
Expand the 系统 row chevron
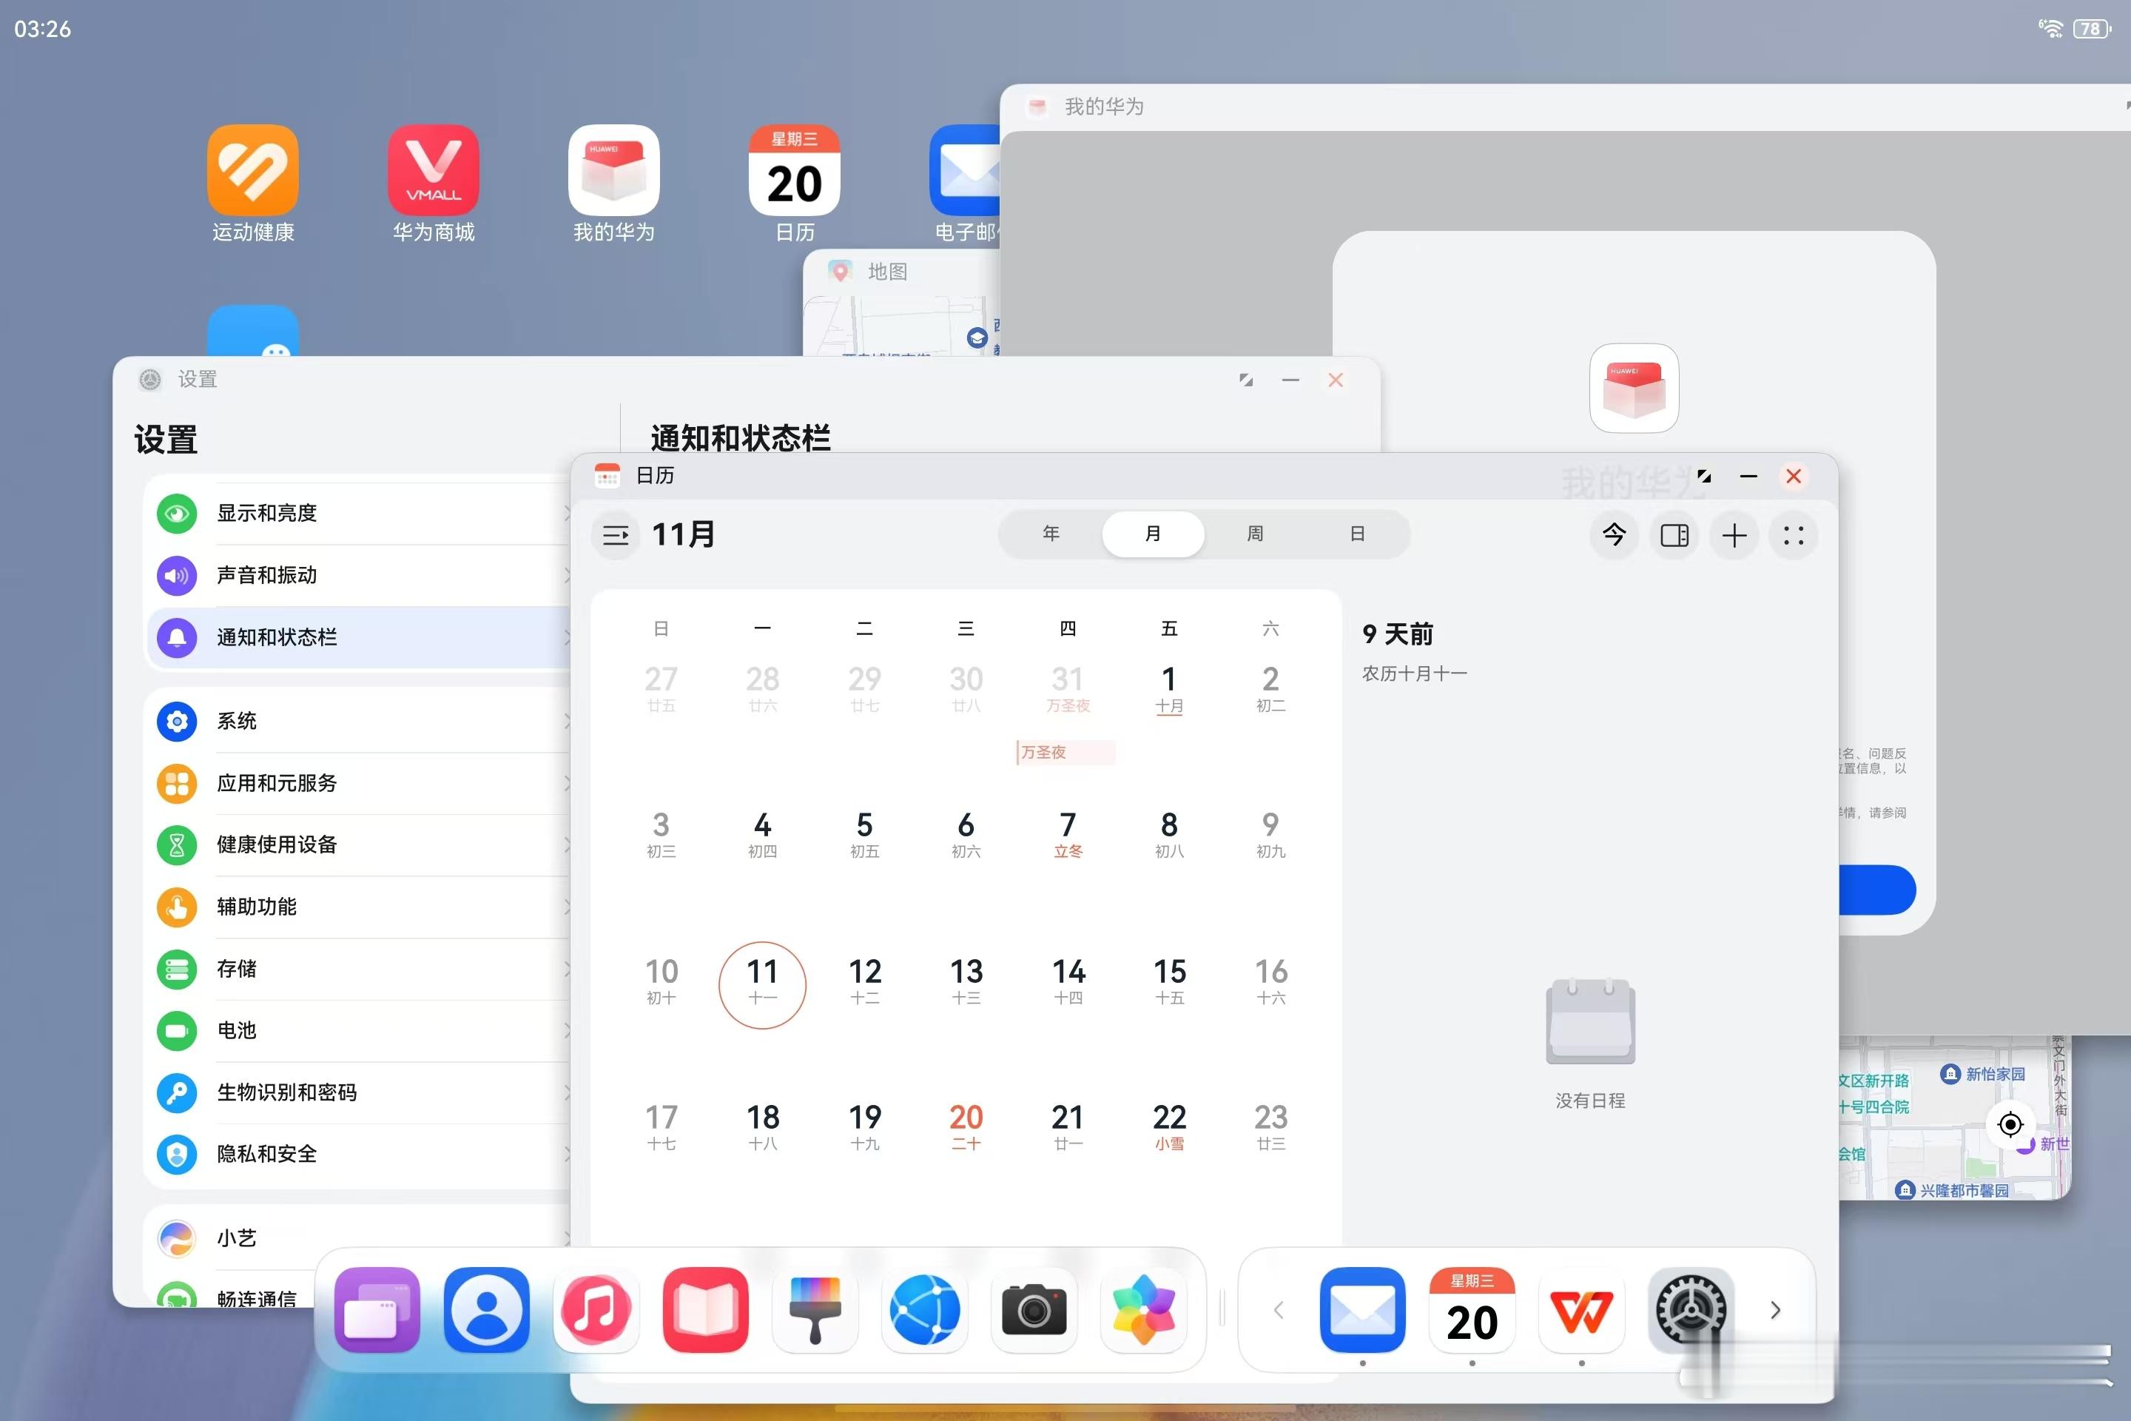(x=566, y=722)
